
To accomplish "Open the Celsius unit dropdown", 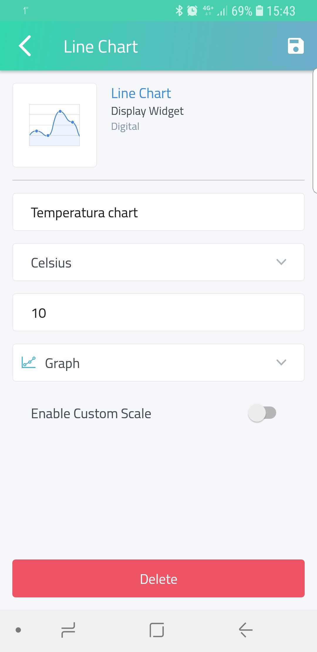I will click(x=158, y=262).
